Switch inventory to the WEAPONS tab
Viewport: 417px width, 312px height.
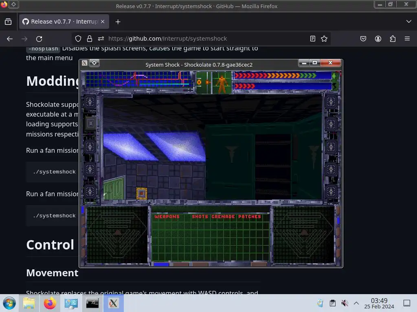pyautogui.click(x=167, y=217)
